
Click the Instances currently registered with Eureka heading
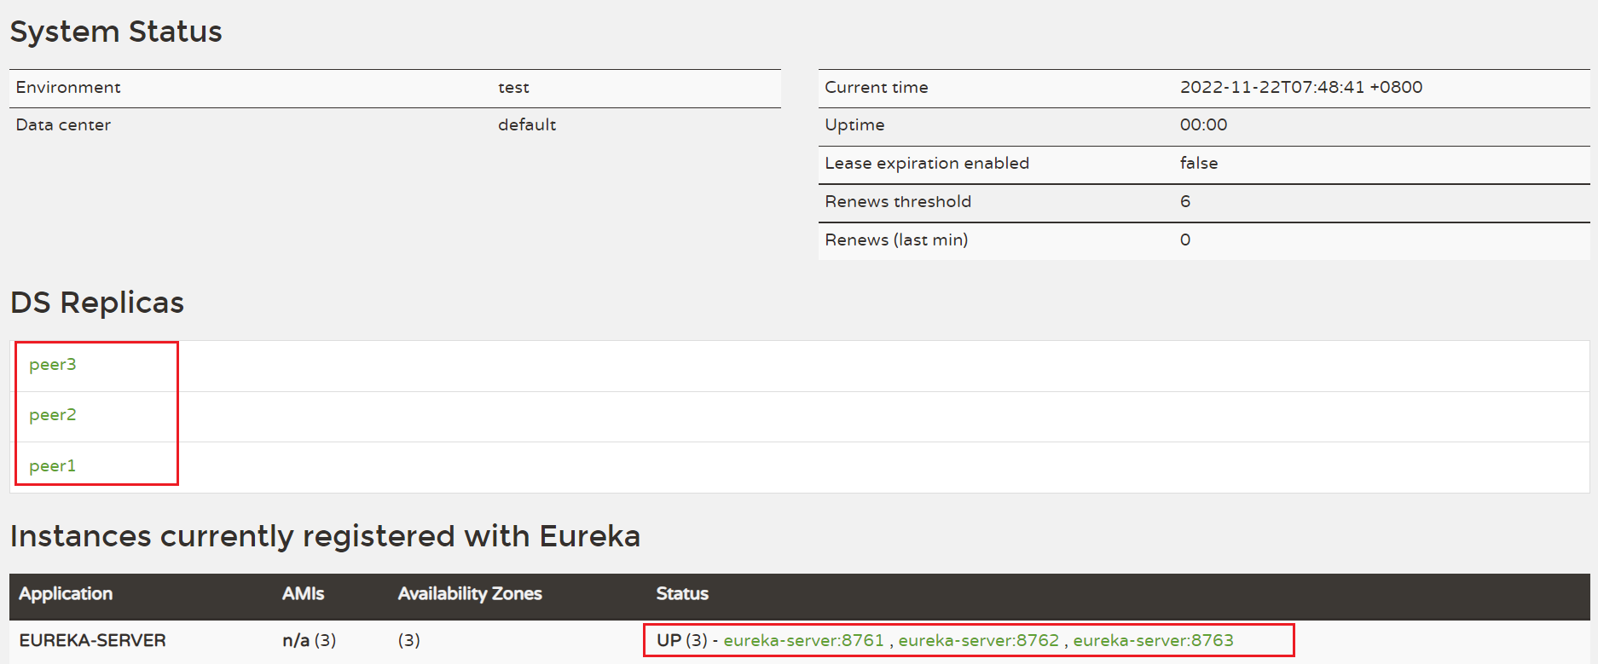(x=325, y=536)
